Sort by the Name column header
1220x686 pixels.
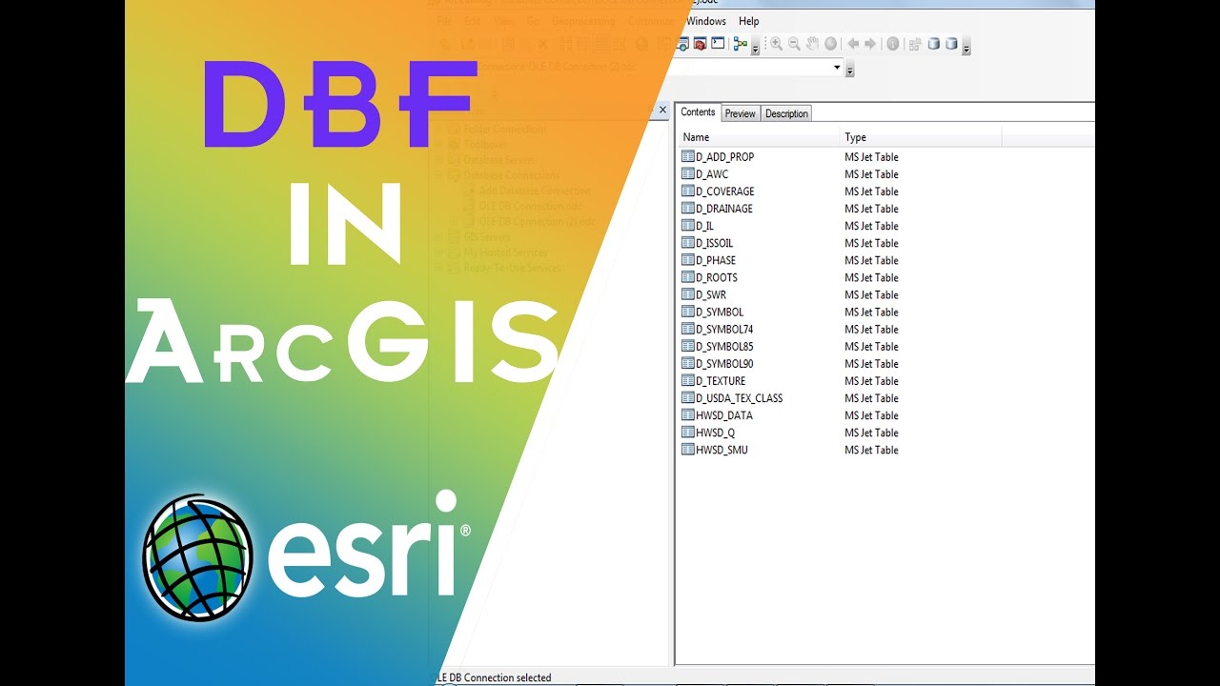click(x=758, y=138)
